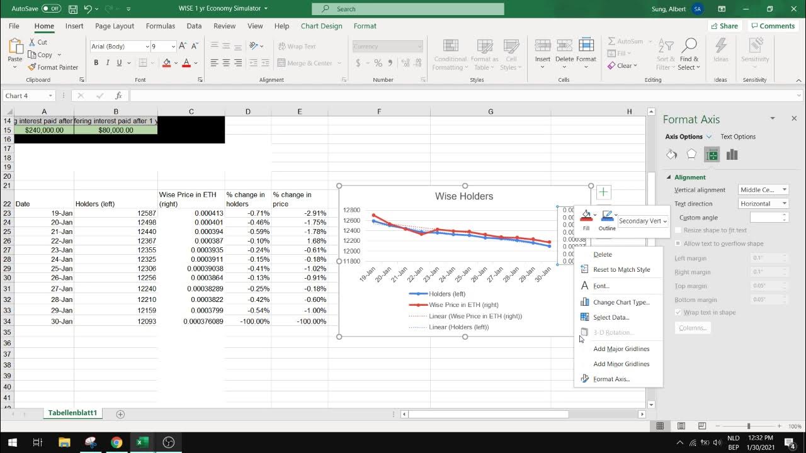
Task: Toggle Bold formatting
Action: click(x=96, y=63)
